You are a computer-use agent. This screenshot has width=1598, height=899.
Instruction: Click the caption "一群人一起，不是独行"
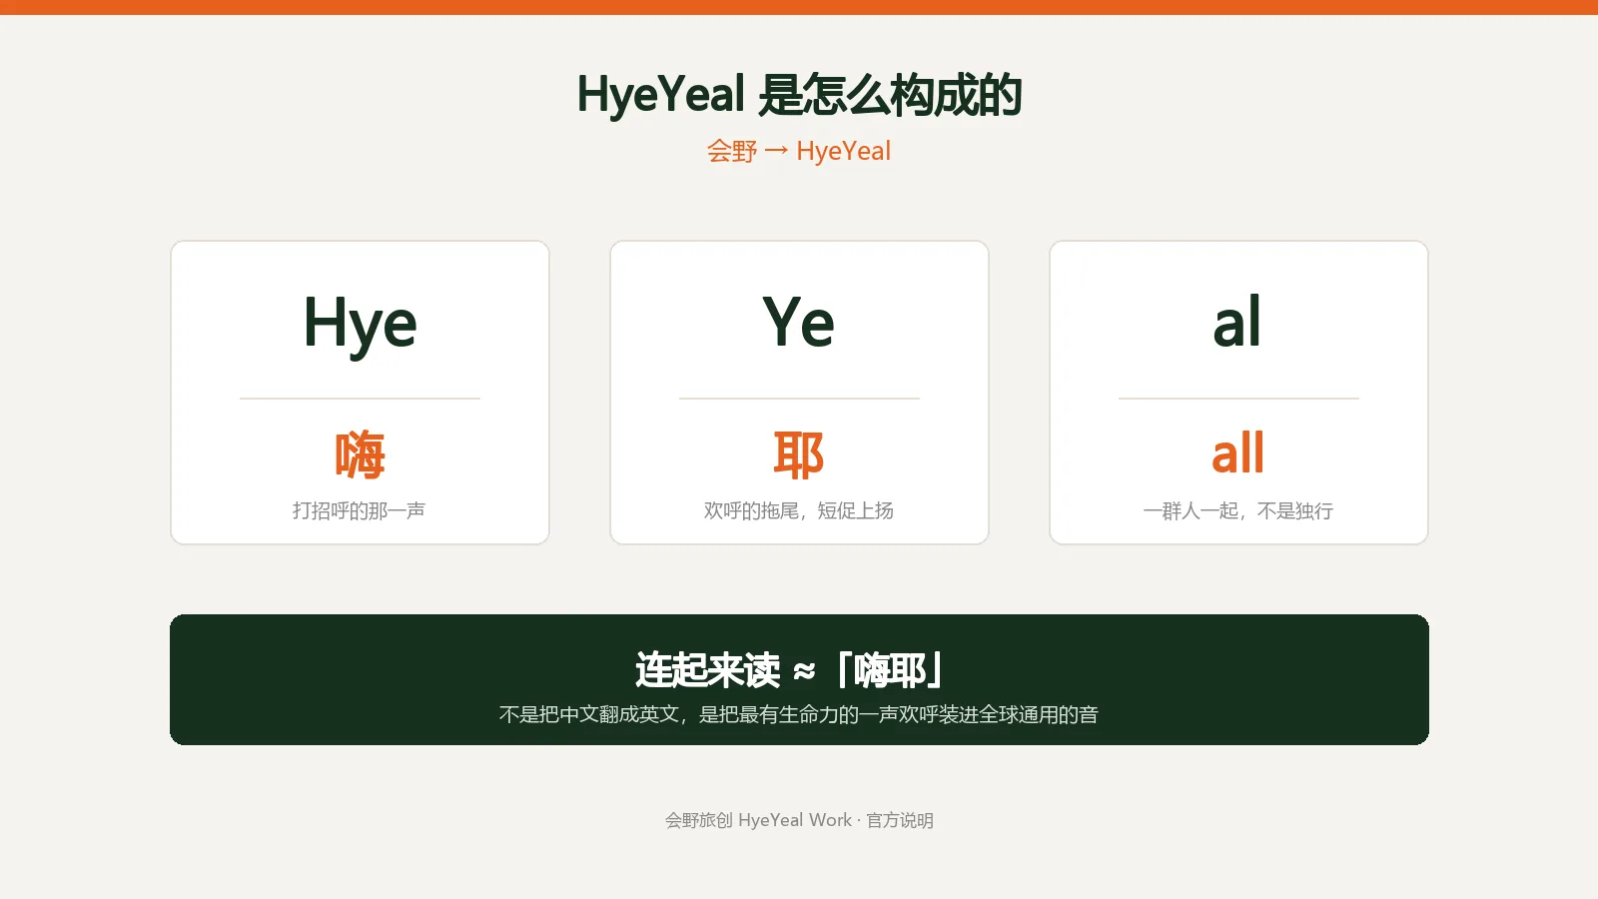[x=1238, y=510]
